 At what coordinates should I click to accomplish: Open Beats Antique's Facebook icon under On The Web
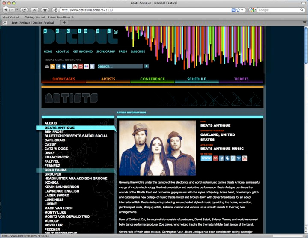coord(221,158)
